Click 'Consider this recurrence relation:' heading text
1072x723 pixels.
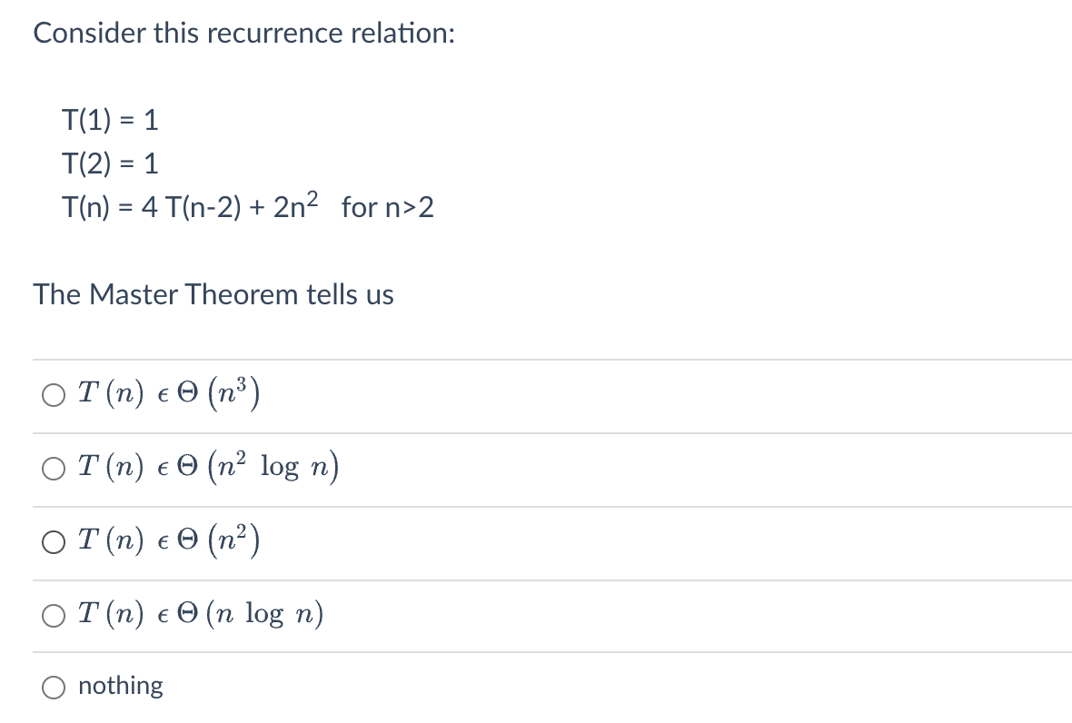(244, 33)
